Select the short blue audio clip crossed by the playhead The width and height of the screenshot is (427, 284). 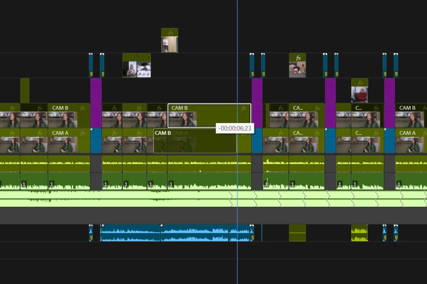(239, 233)
